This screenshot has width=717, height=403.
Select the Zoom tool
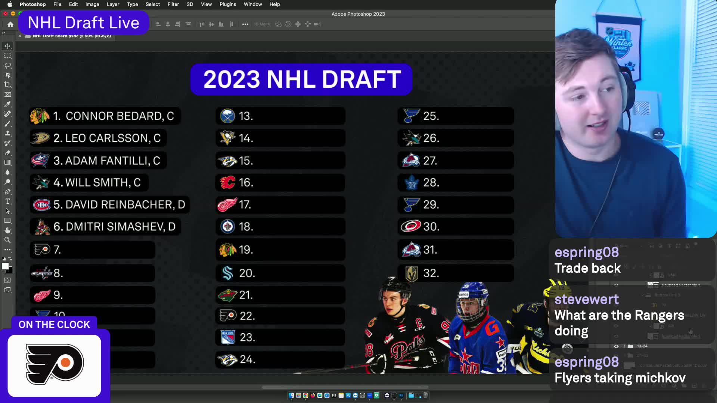(7, 240)
